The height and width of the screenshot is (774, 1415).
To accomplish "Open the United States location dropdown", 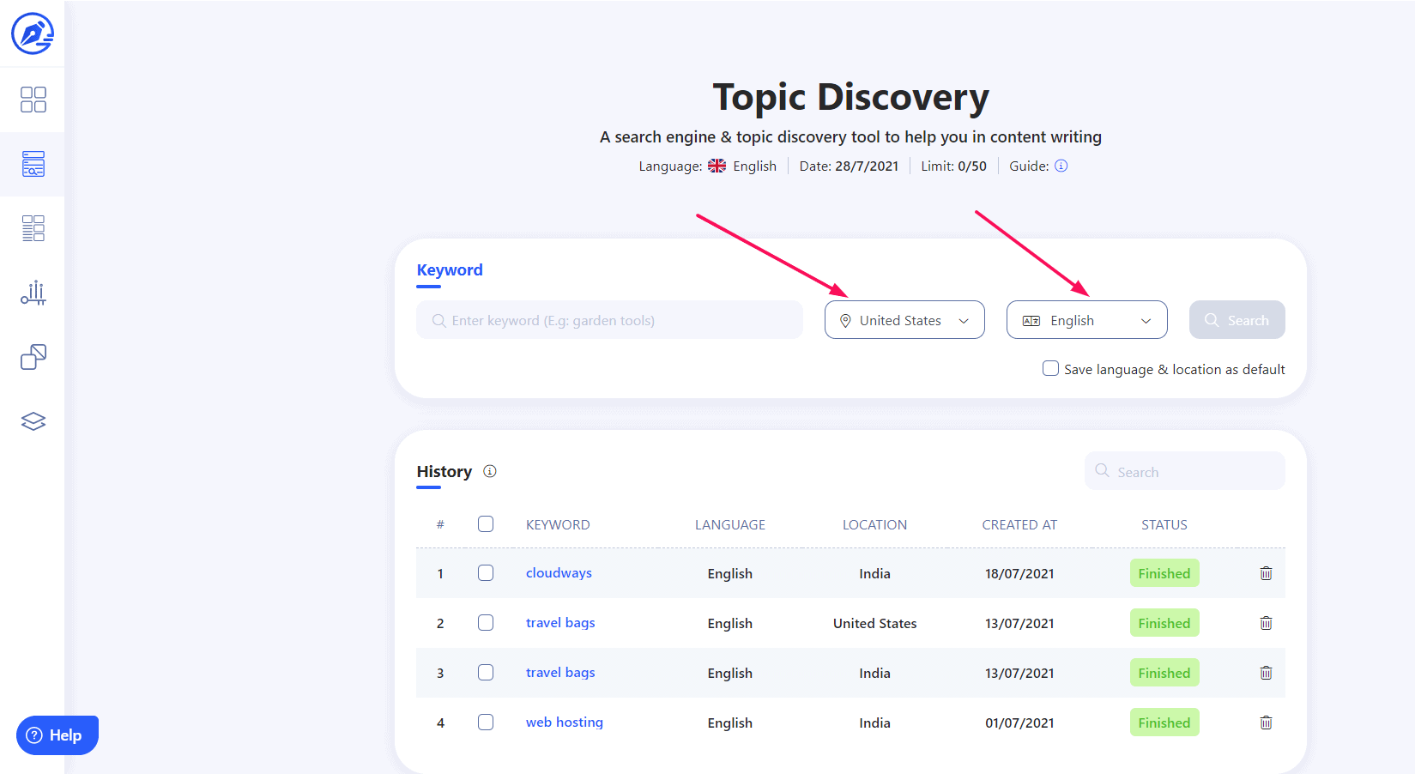I will [x=904, y=320].
